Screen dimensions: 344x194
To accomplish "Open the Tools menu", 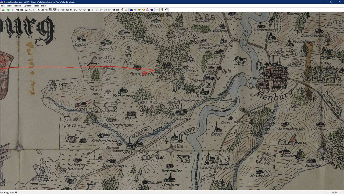I will [36, 6].
